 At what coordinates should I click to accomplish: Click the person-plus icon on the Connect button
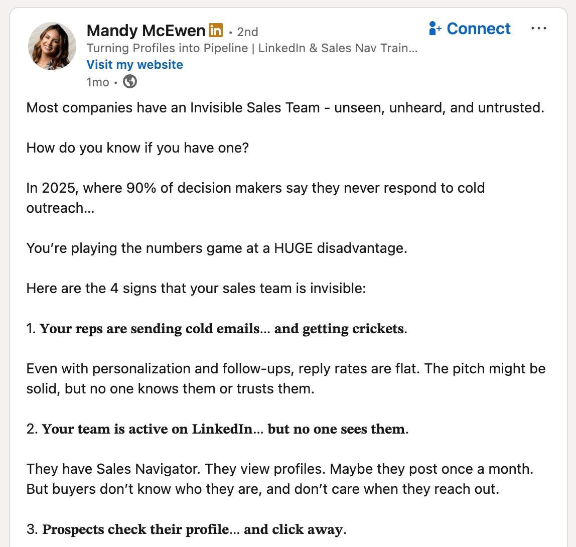tap(434, 29)
